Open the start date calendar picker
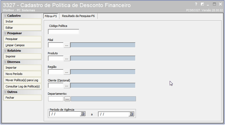The width and height of the screenshot is (225, 125). (x=83, y=114)
